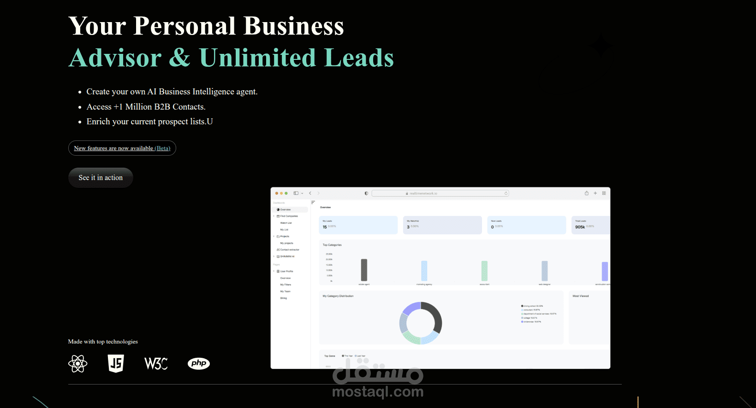
Task: Click the privacy shield icon left of address bar
Action: click(x=366, y=193)
